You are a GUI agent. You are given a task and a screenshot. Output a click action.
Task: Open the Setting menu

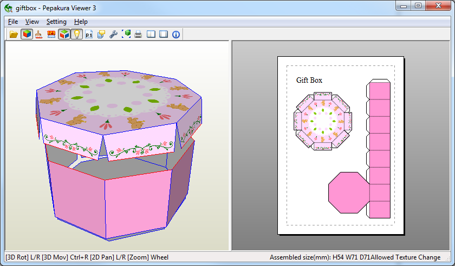click(56, 22)
